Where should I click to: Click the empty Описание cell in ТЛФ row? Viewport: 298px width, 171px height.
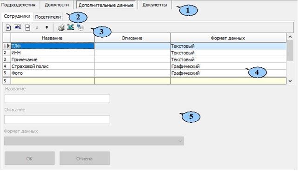tap(132, 46)
